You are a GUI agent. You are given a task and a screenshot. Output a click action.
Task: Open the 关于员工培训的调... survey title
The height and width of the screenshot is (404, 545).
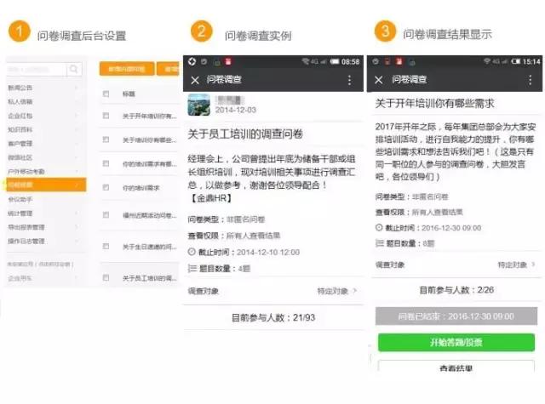point(150,278)
